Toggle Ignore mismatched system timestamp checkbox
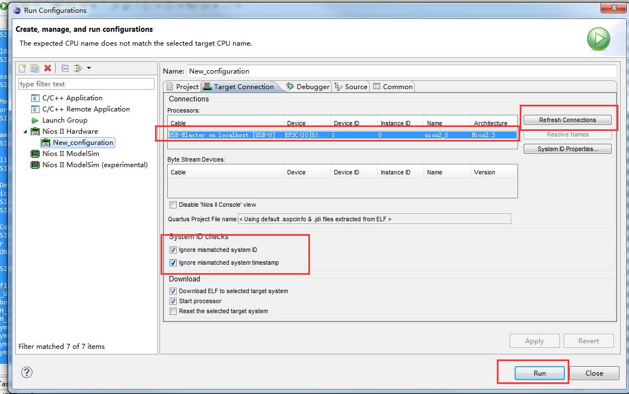 point(173,262)
